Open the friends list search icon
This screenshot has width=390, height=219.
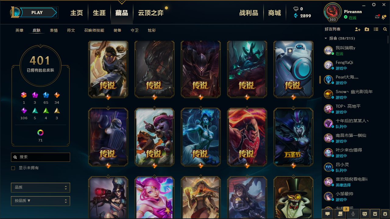385,29
